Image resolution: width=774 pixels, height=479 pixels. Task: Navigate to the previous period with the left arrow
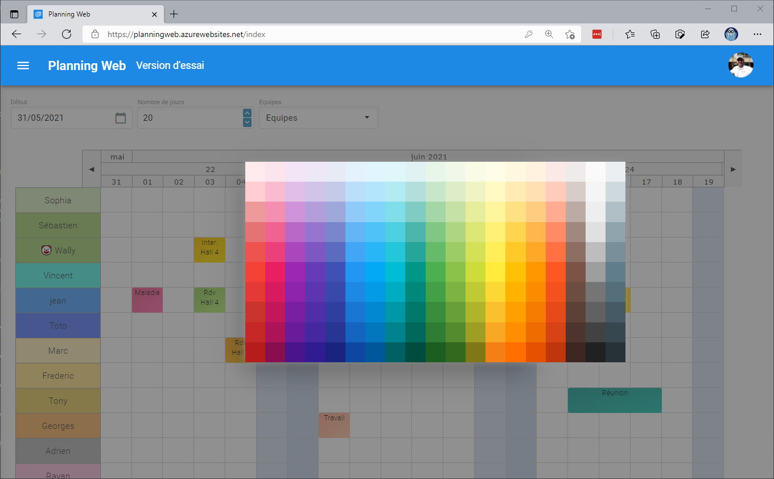point(90,169)
